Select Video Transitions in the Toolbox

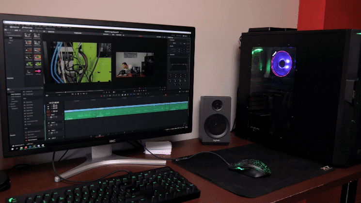[16, 94]
